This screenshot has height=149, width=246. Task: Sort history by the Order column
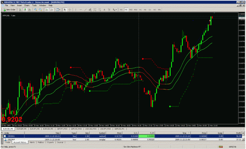[x=14, y=133]
